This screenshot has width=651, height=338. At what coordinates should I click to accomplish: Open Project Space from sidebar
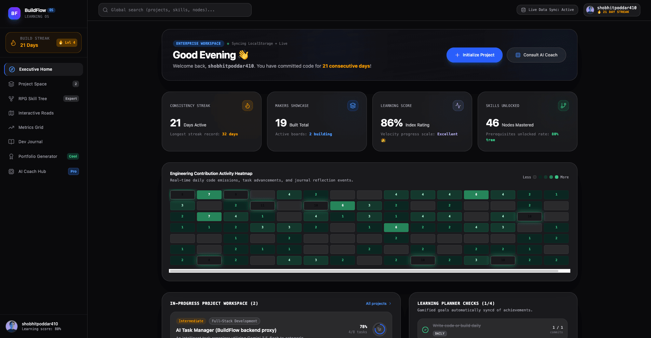tap(43, 84)
